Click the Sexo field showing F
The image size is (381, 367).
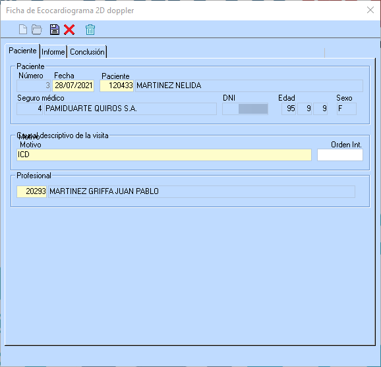tap(347, 109)
